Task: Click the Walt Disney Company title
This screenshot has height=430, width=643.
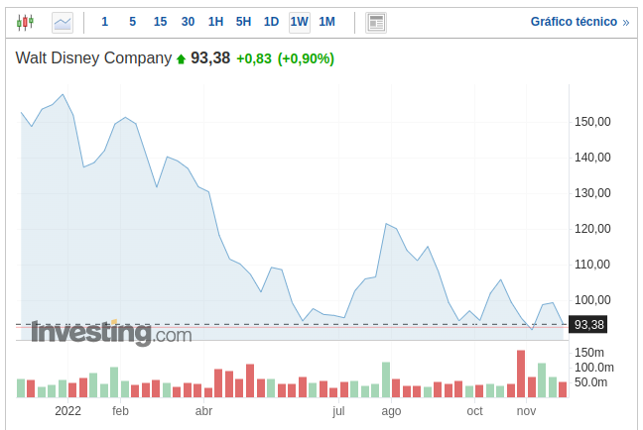Action: pos(93,58)
